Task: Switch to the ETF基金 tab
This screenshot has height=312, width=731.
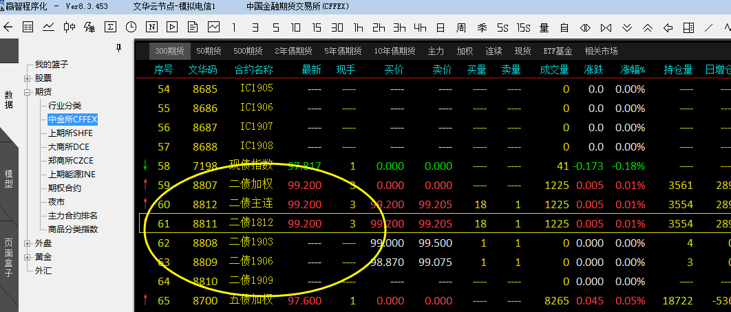Action: tap(558, 52)
